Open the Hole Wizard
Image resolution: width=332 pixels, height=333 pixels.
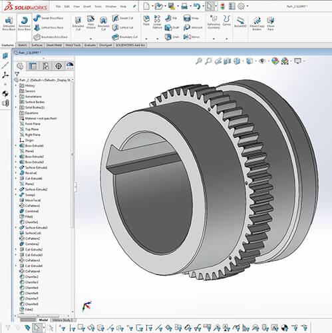pos(90,22)
